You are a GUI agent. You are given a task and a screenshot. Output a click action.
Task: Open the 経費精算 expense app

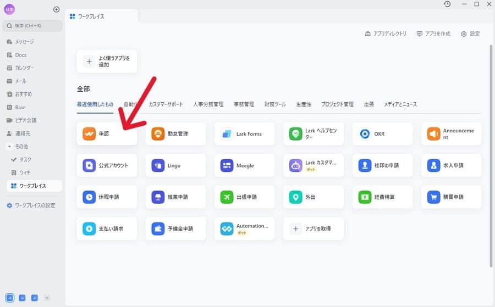click(x=382, y=197)
